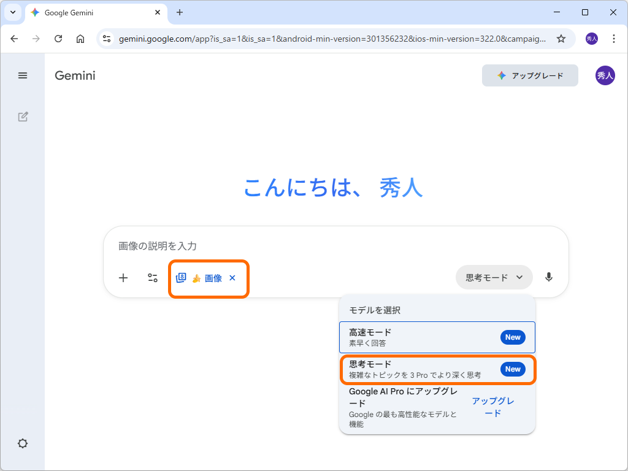Select the 思考モード model option

click(x=437, y=369)
